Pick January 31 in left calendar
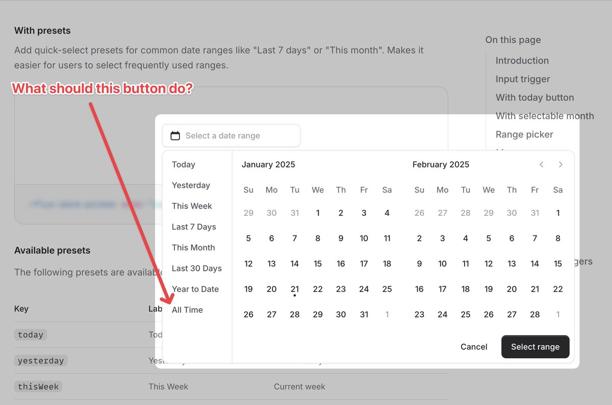This screenshot has height=405, width=612. (364, 314)
